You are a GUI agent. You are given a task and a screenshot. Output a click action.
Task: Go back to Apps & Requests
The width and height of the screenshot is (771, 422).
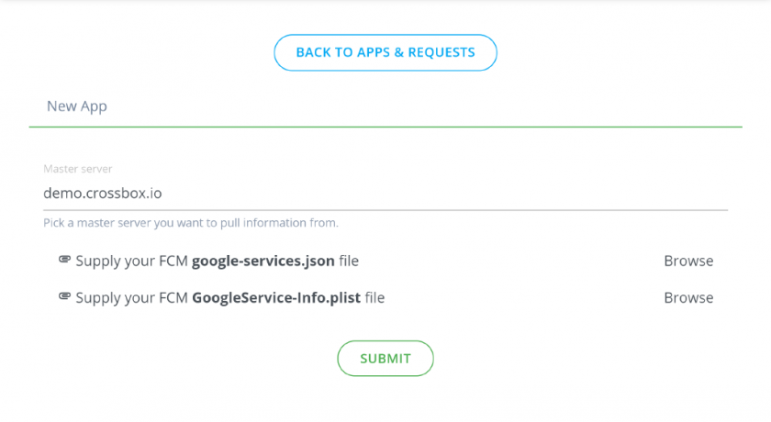(x=385, y=52)
